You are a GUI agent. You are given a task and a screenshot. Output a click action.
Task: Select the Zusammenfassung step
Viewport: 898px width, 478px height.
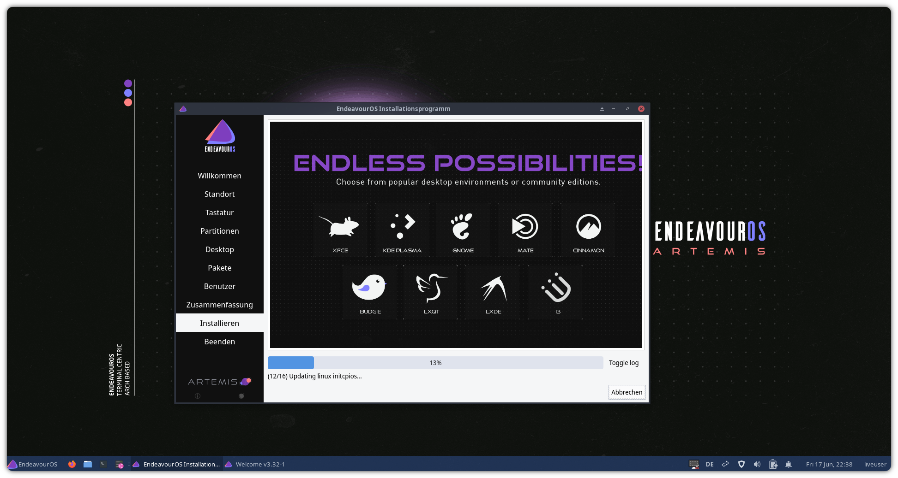click(220, 305)
